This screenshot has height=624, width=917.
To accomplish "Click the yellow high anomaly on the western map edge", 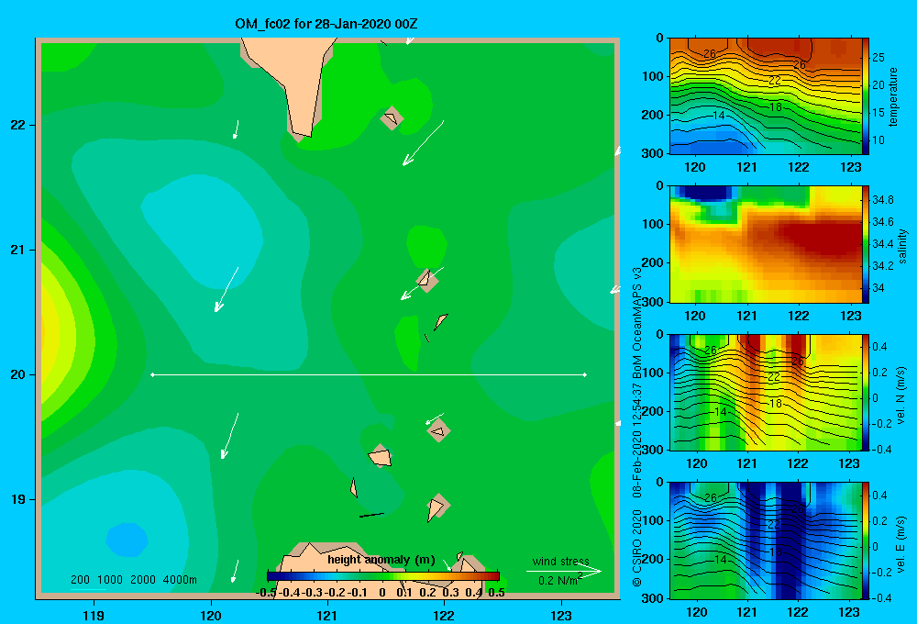I will (50, 329).
